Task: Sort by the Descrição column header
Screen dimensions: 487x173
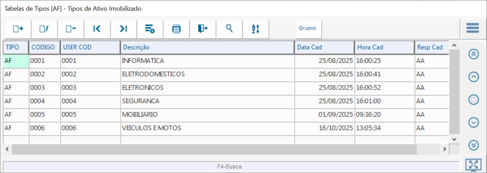Action: click(207, 47)
